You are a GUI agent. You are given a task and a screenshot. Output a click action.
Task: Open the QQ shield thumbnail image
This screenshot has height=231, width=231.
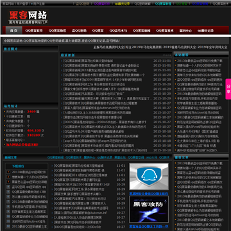149,176
